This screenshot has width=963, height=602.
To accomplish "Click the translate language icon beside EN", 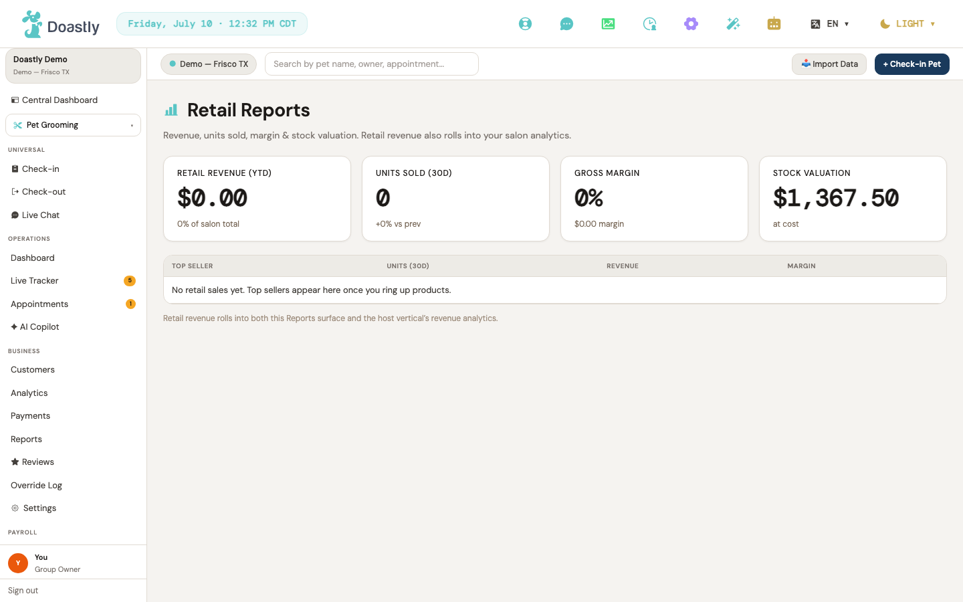I will coord(815,24).
